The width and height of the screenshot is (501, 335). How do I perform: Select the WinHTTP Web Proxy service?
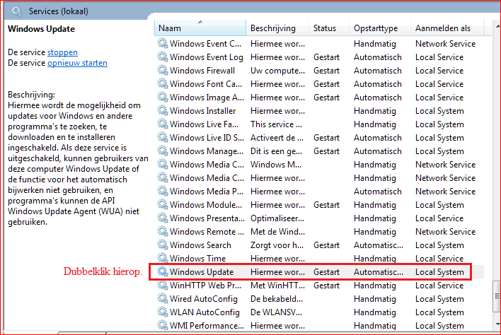coord(207,286)
